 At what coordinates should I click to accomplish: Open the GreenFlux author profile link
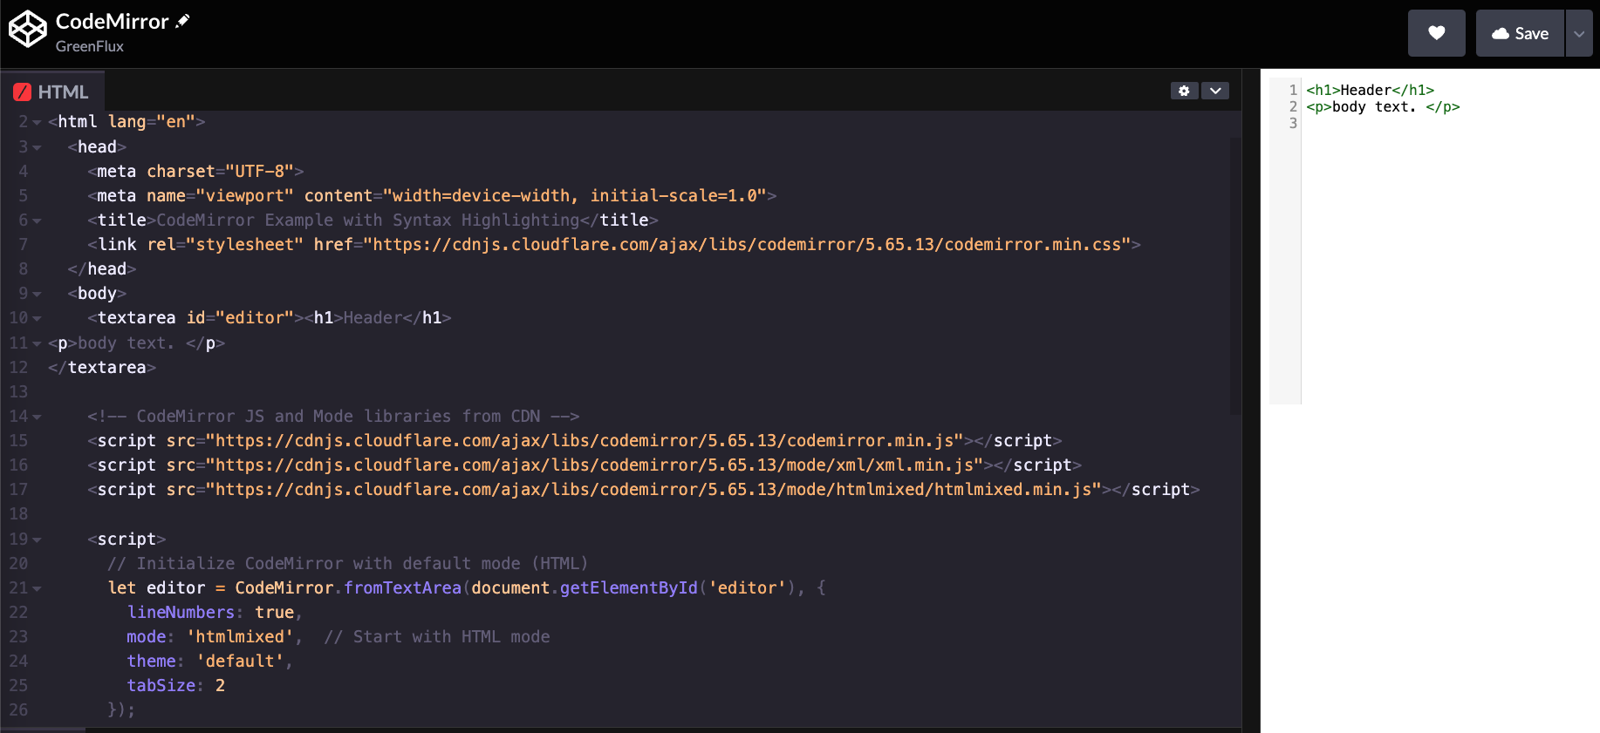click(89, 46)
